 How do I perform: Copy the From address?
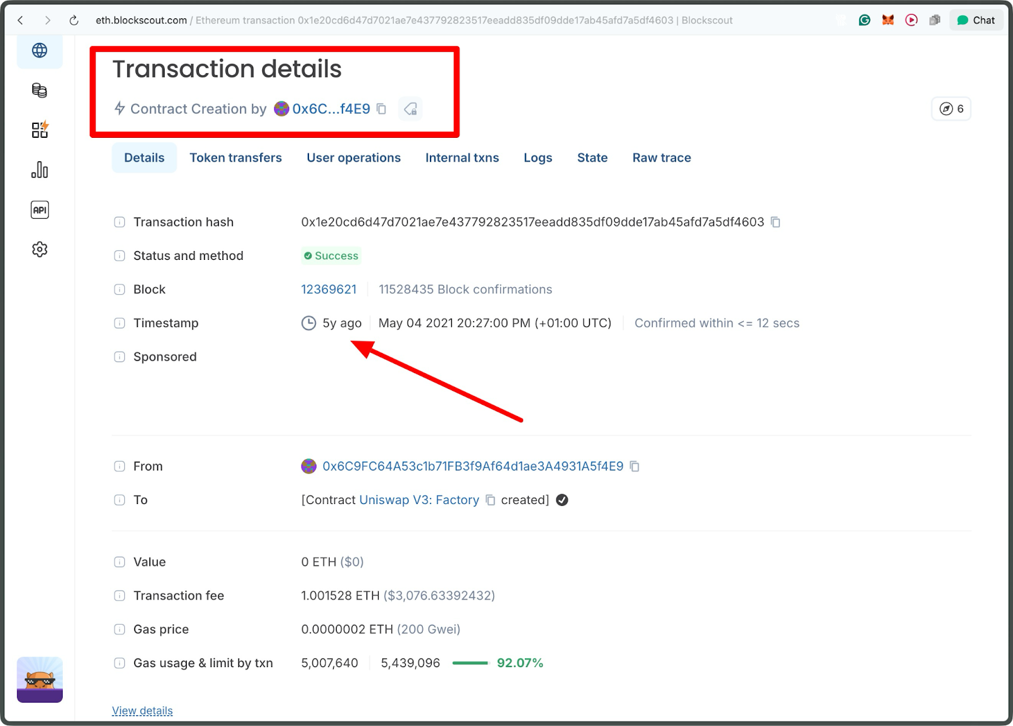tap(635, 466)
